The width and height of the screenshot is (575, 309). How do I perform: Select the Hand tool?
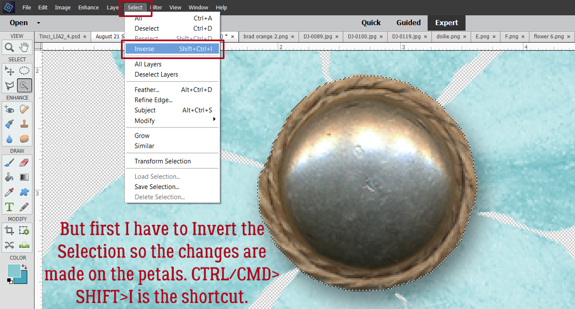click(25, 47)
